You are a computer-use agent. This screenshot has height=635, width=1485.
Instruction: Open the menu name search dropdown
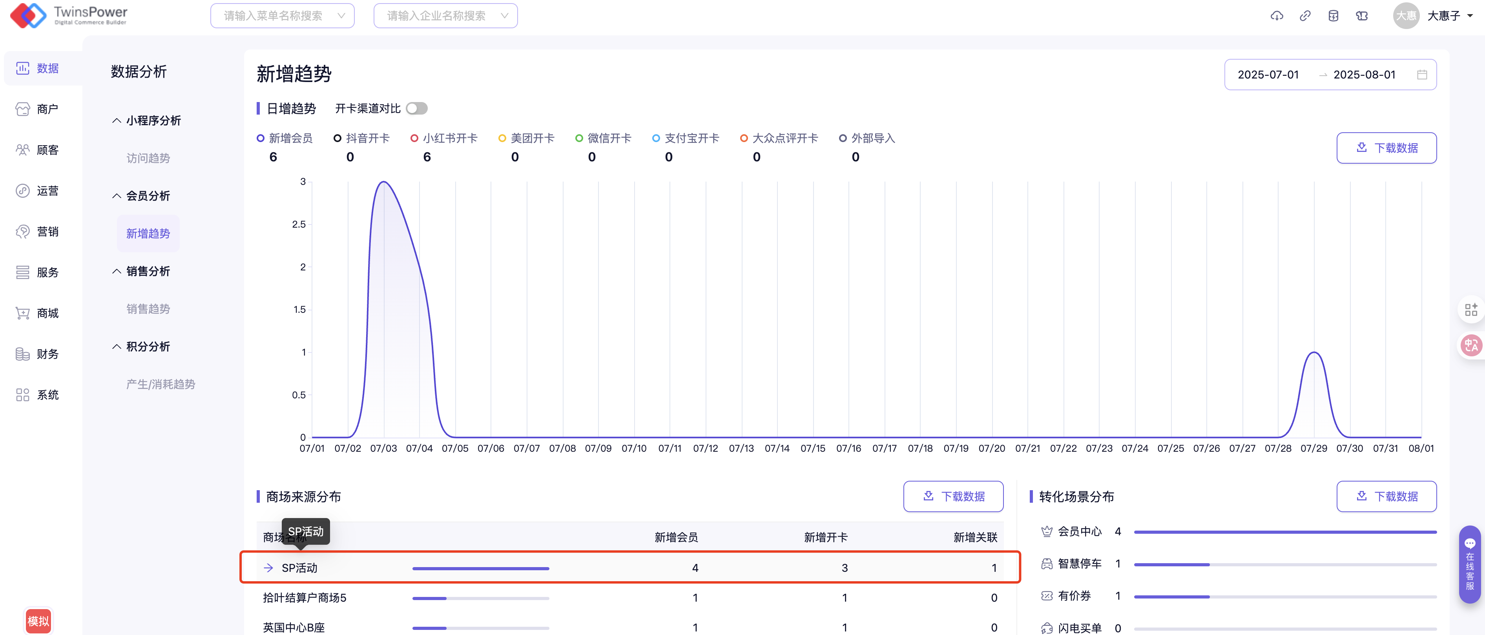tap(282, 16)
